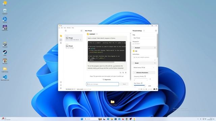The height and width of the screenshot is (121, 216).
Task: Adjust the Max Tokens slider
Action: [x=140, y=85]
